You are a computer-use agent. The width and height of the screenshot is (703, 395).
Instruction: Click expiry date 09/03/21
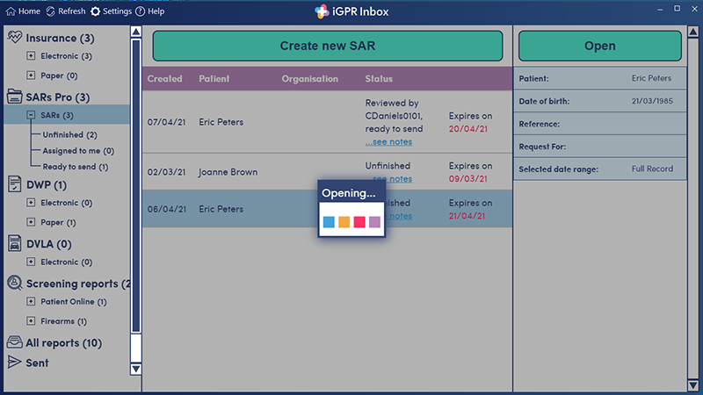tap(468, 179)
